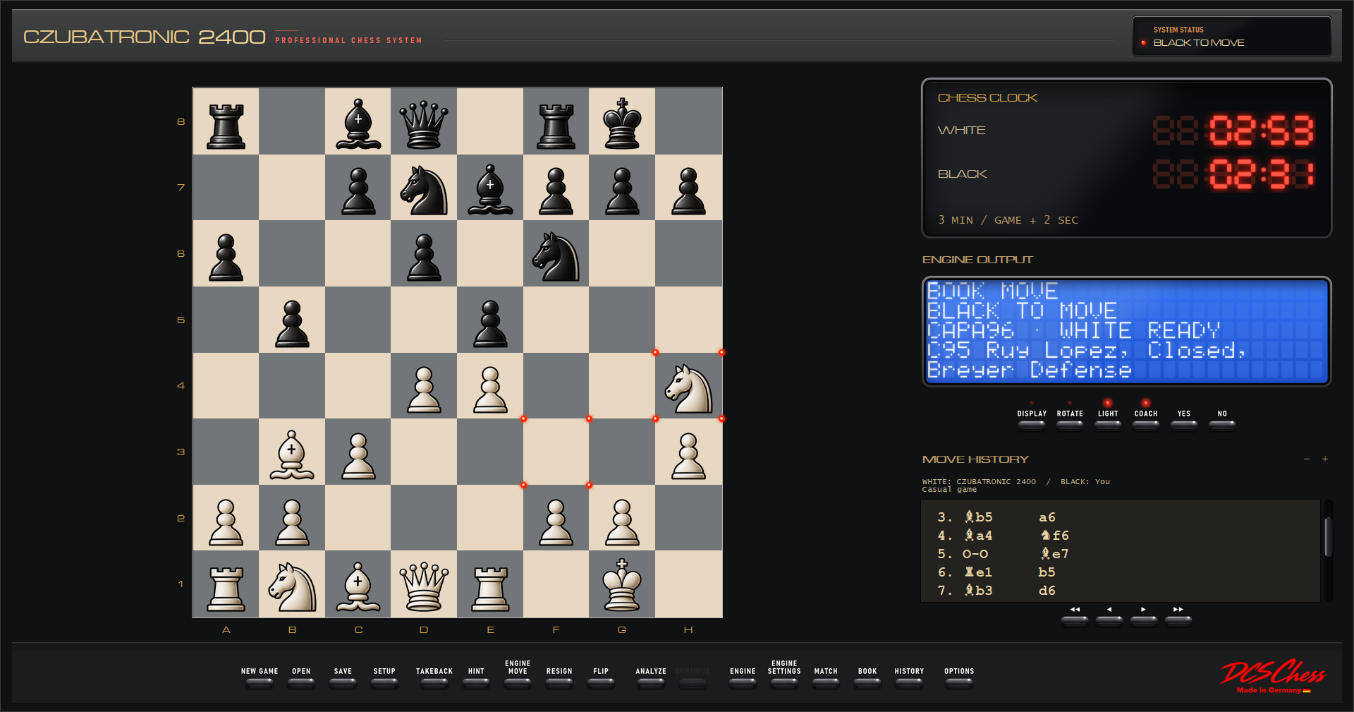Click the TAKEBACK button
1354x712 pixels.
click(434, 682)
